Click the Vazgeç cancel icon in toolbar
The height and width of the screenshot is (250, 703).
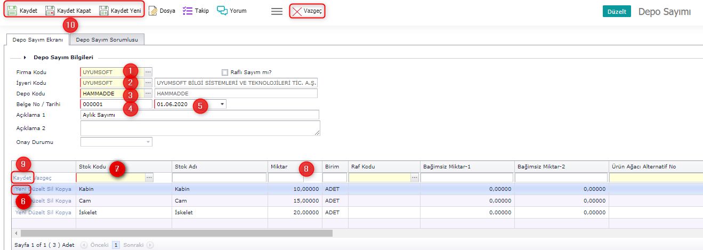(297, 11)
